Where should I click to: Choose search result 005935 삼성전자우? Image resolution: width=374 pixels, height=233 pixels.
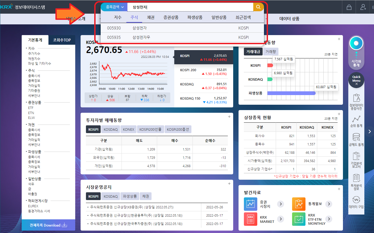[x=182, y=37]
